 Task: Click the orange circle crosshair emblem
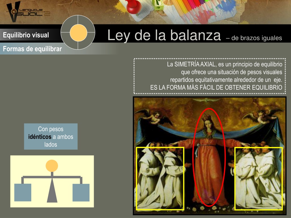pyautogui.click(x=78, y=32)
